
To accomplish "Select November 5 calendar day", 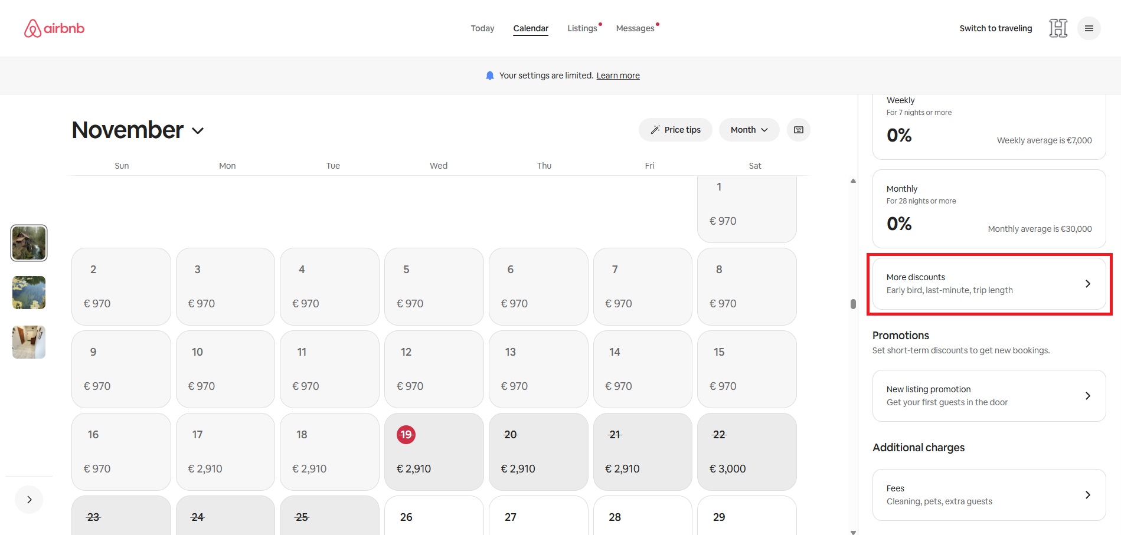I will pyautogui.click(x=434, y=287).
